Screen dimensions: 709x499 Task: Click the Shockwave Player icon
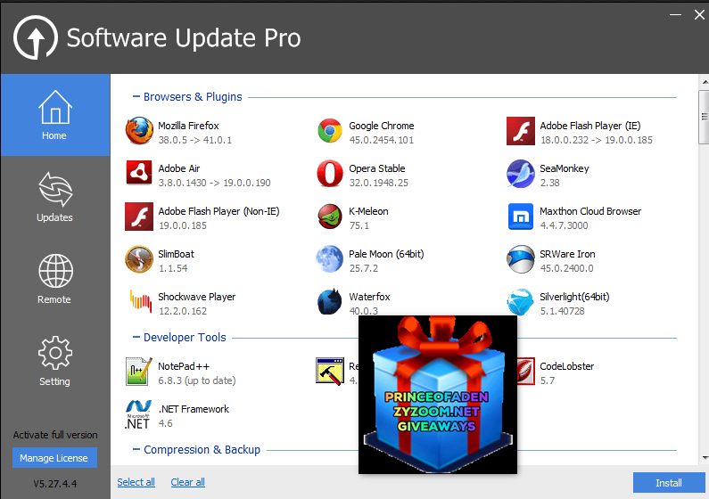click(141, 302)
